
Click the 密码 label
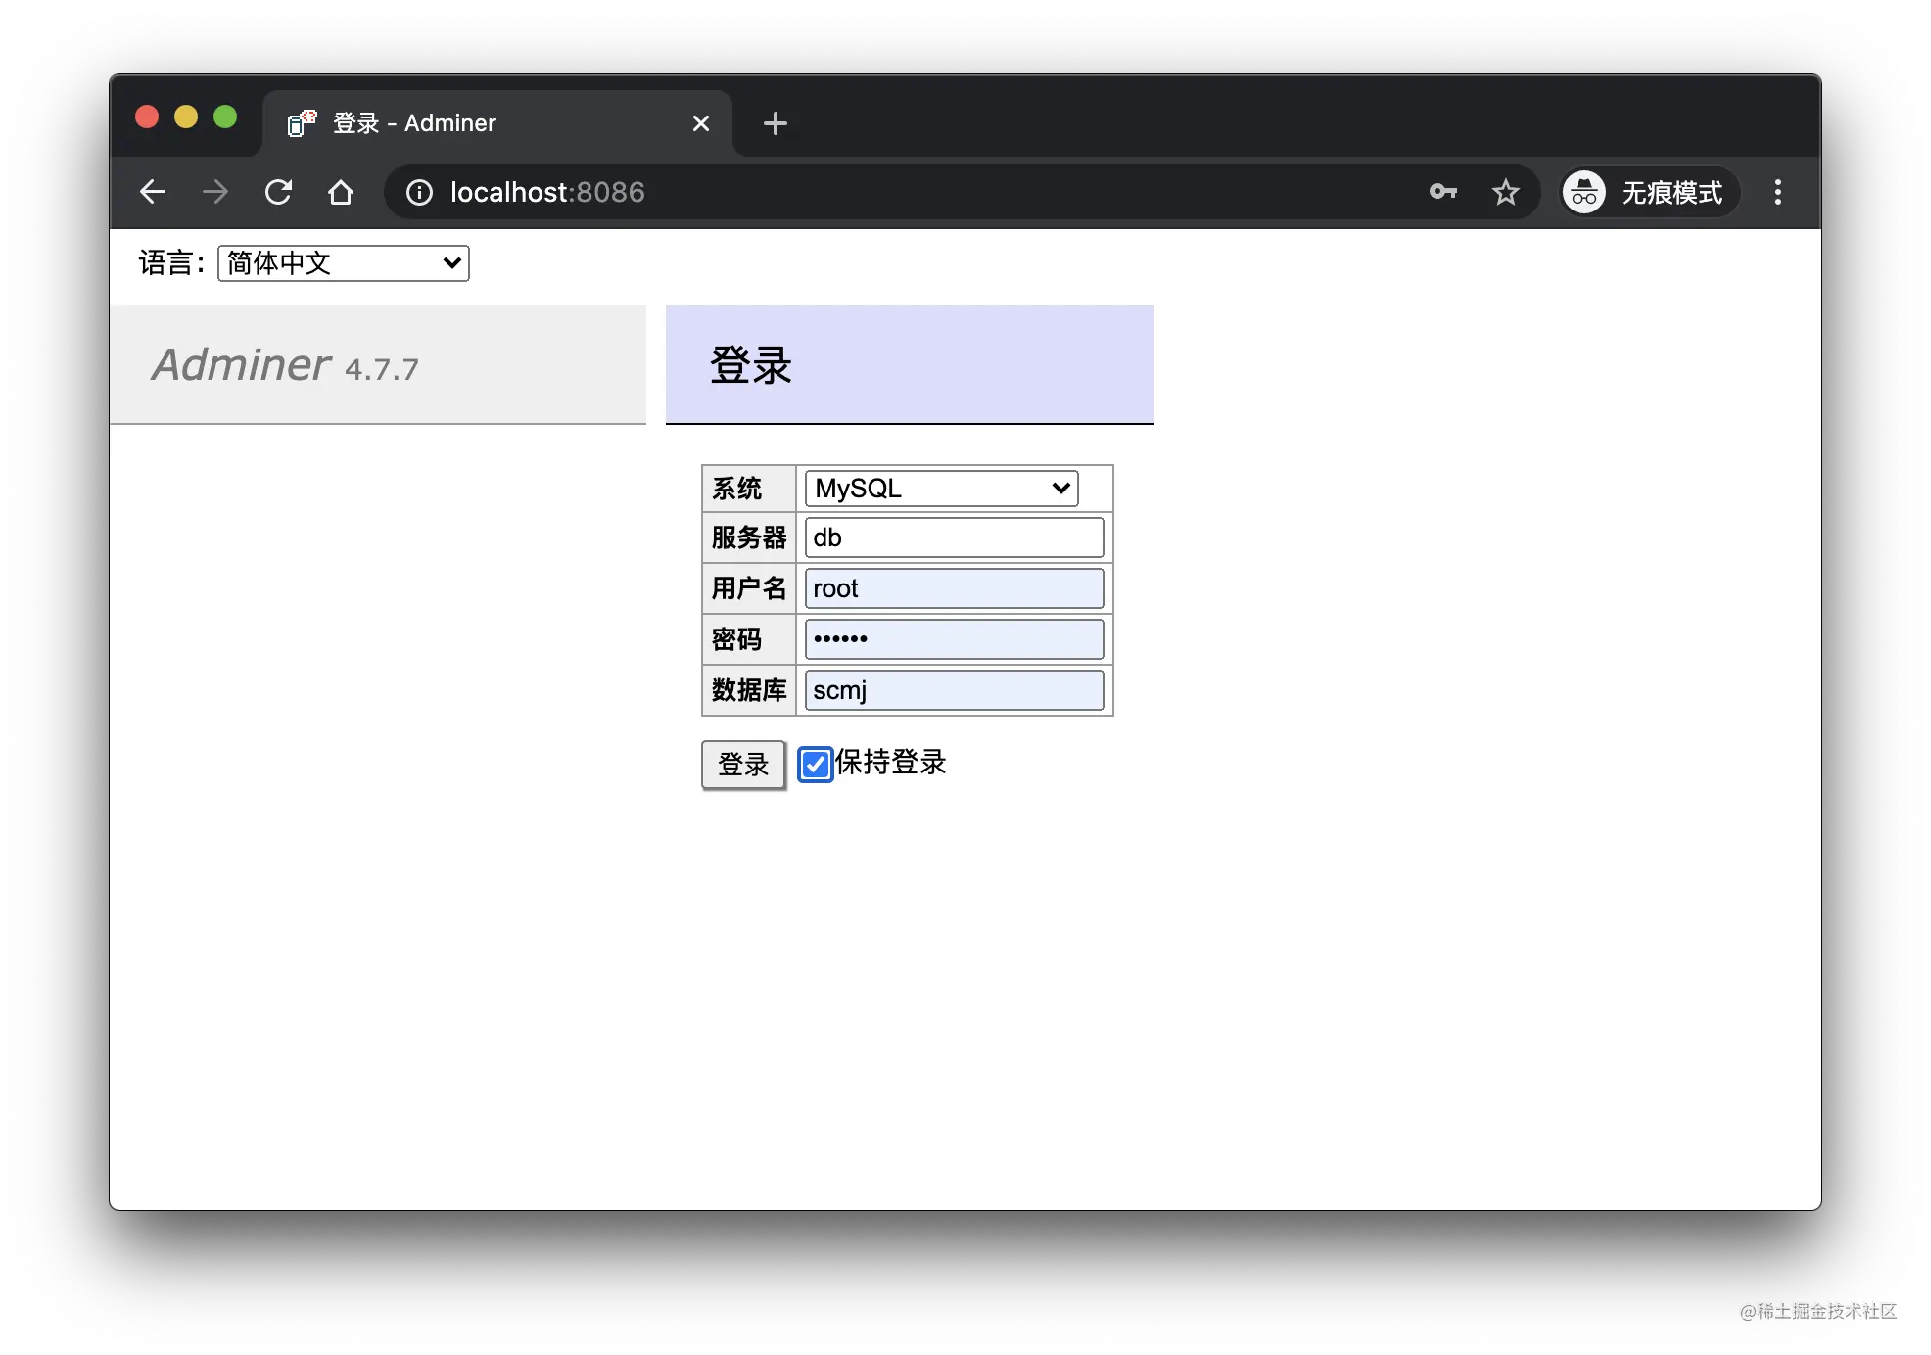[736, 639]
